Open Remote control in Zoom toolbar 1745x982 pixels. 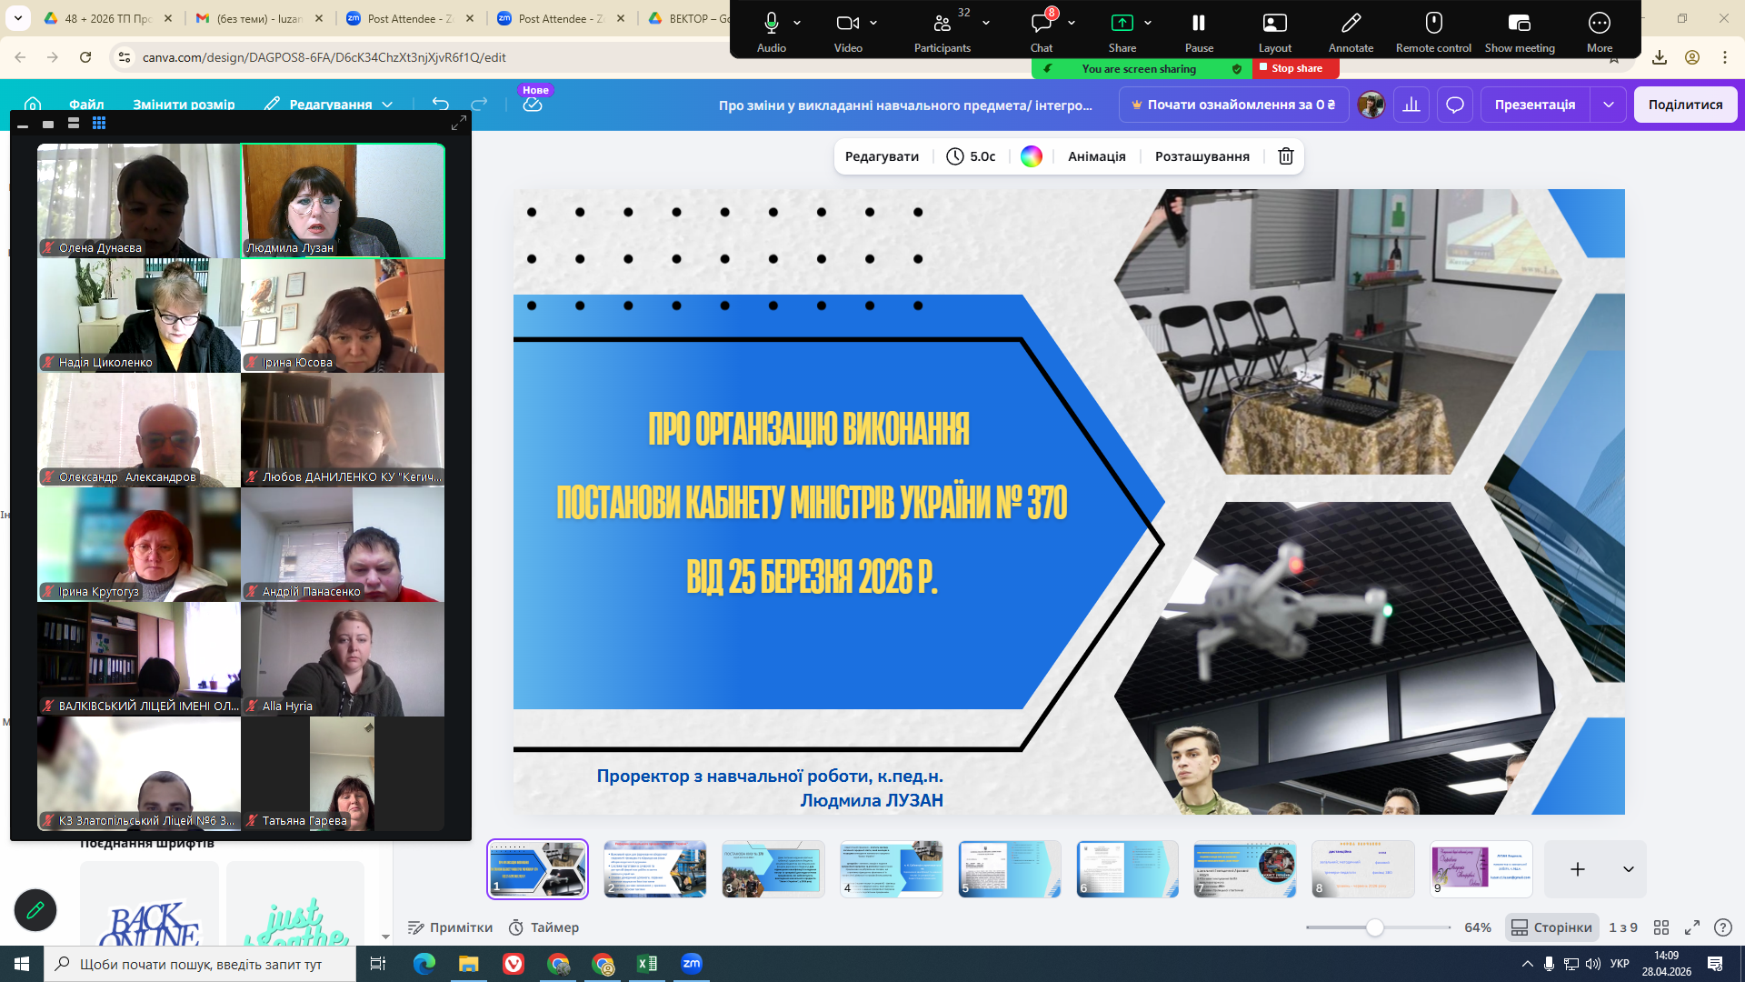pos(1433,25)
